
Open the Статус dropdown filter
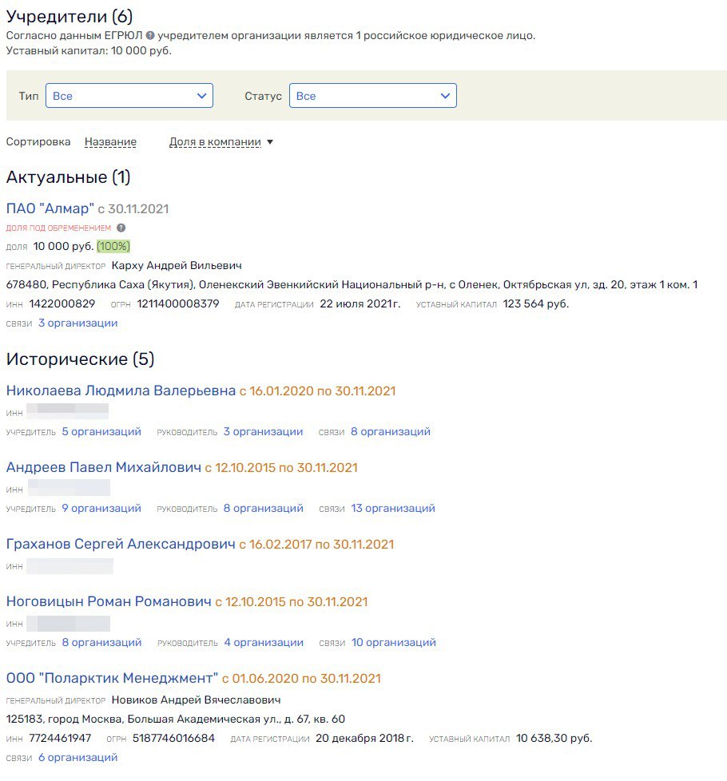[x=373, y=96]
